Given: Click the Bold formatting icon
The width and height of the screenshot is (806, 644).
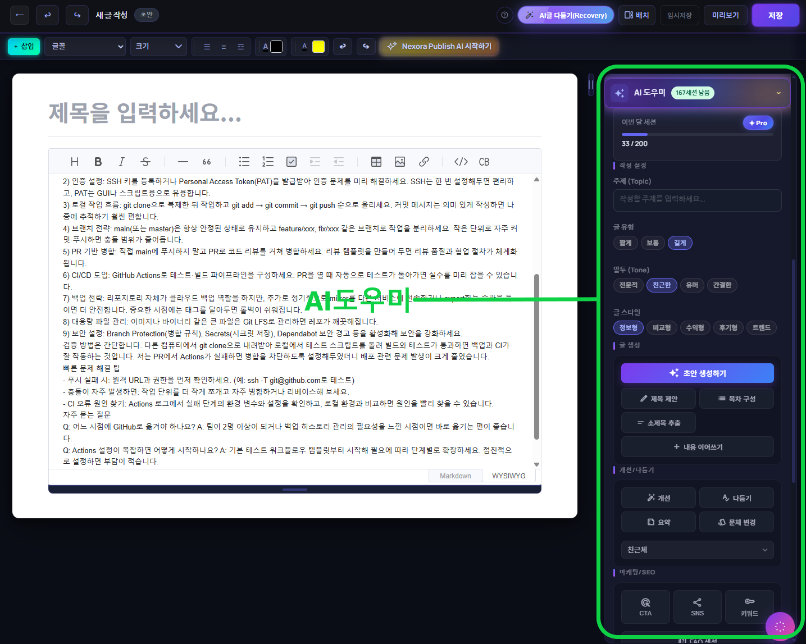Looking at the screenshot, I should (x=98, y=162).
